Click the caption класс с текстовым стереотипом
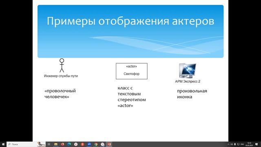Image resolution: width=261 pixels, height=147 pixels. pyautogui.click(x=132, y=97)
